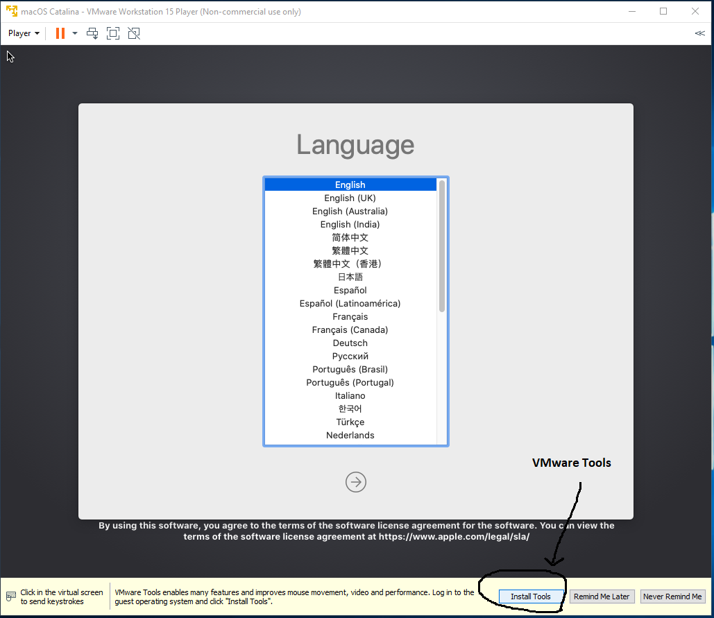Click Send Ctrl+Alt+Del toolbar icon
The height and width of the screenshot is (618, 714).
[x=92, y=33]
